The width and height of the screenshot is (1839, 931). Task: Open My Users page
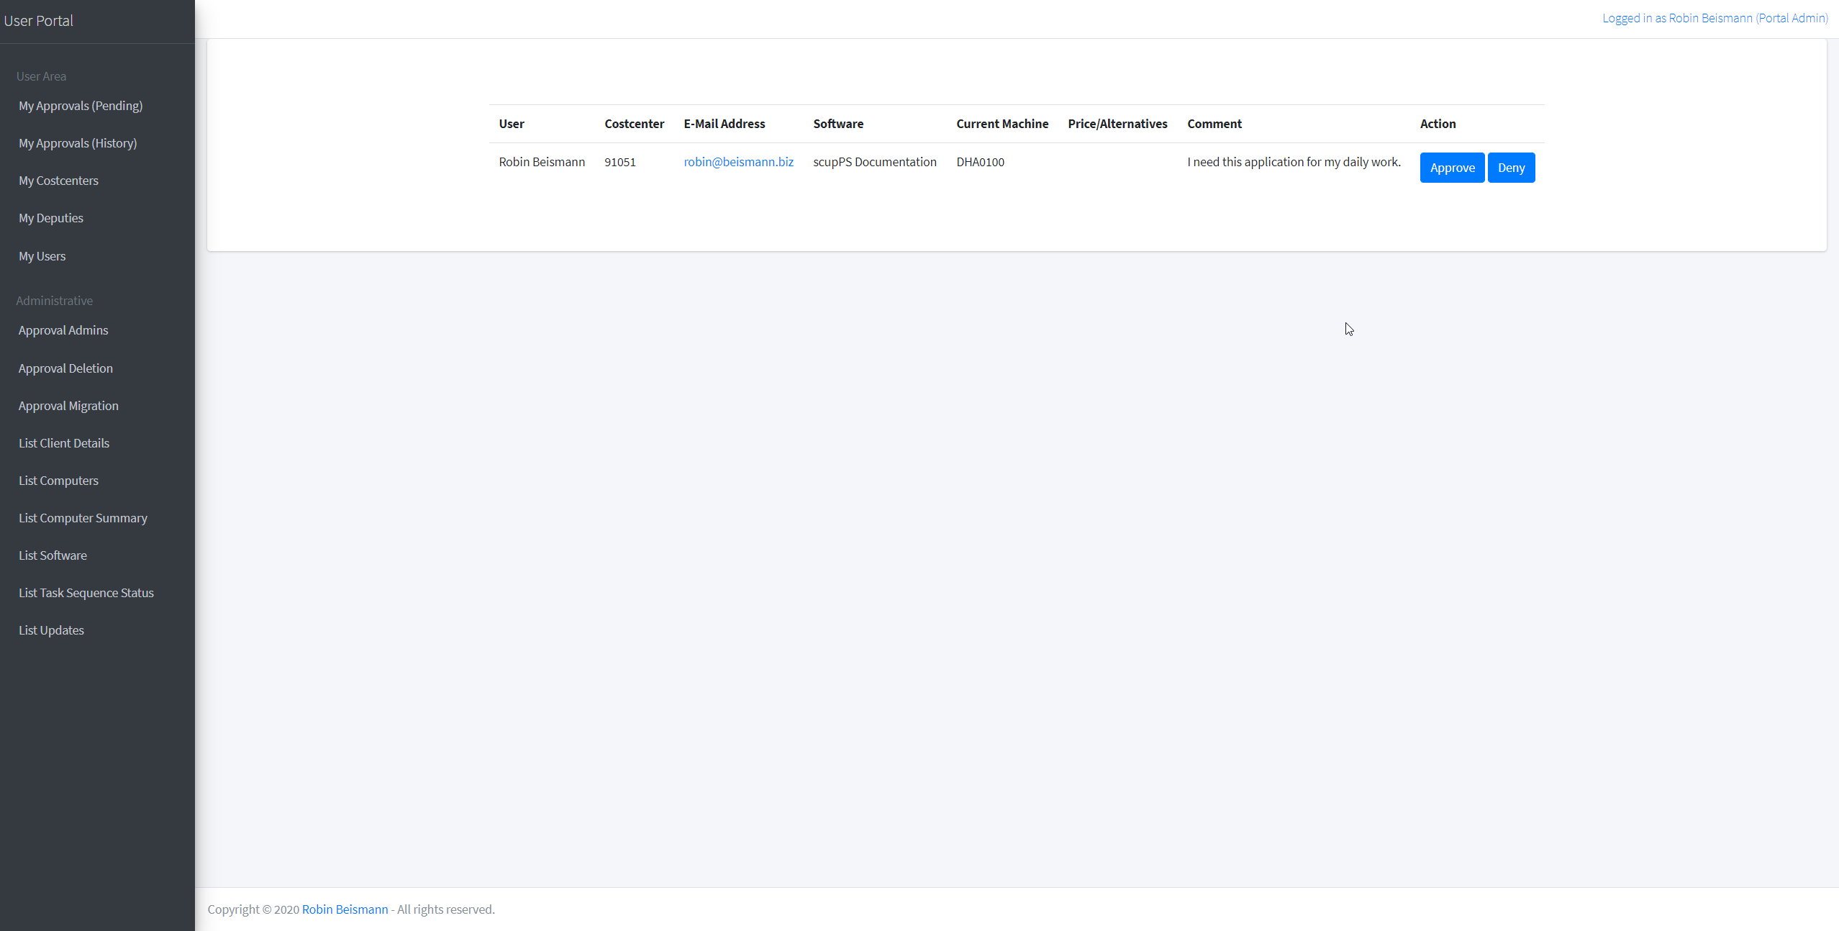42,256
